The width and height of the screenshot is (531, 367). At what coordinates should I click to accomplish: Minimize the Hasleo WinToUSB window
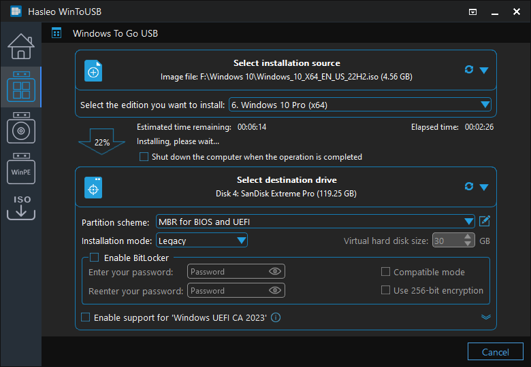click(495, 13)
